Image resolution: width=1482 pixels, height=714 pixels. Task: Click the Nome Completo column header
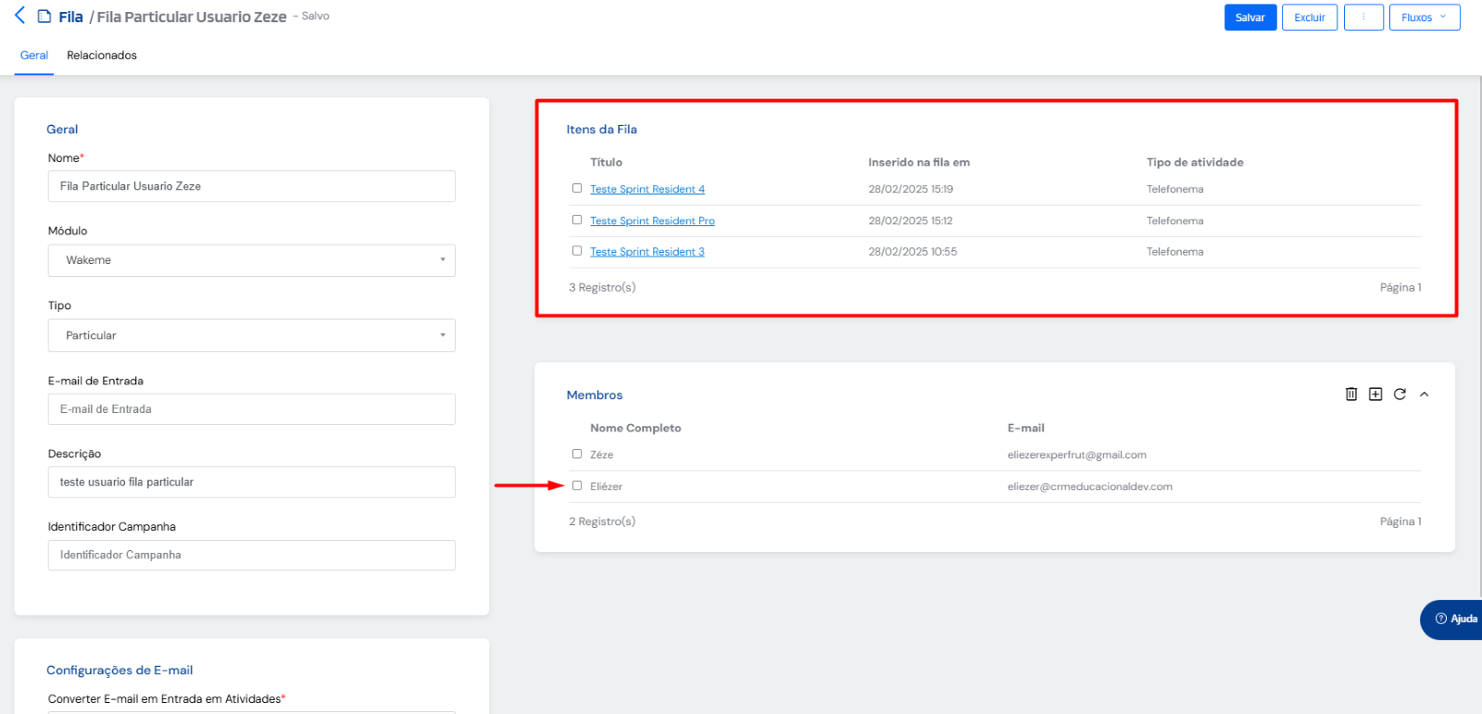pyautogui.click(x=635, y=428)
